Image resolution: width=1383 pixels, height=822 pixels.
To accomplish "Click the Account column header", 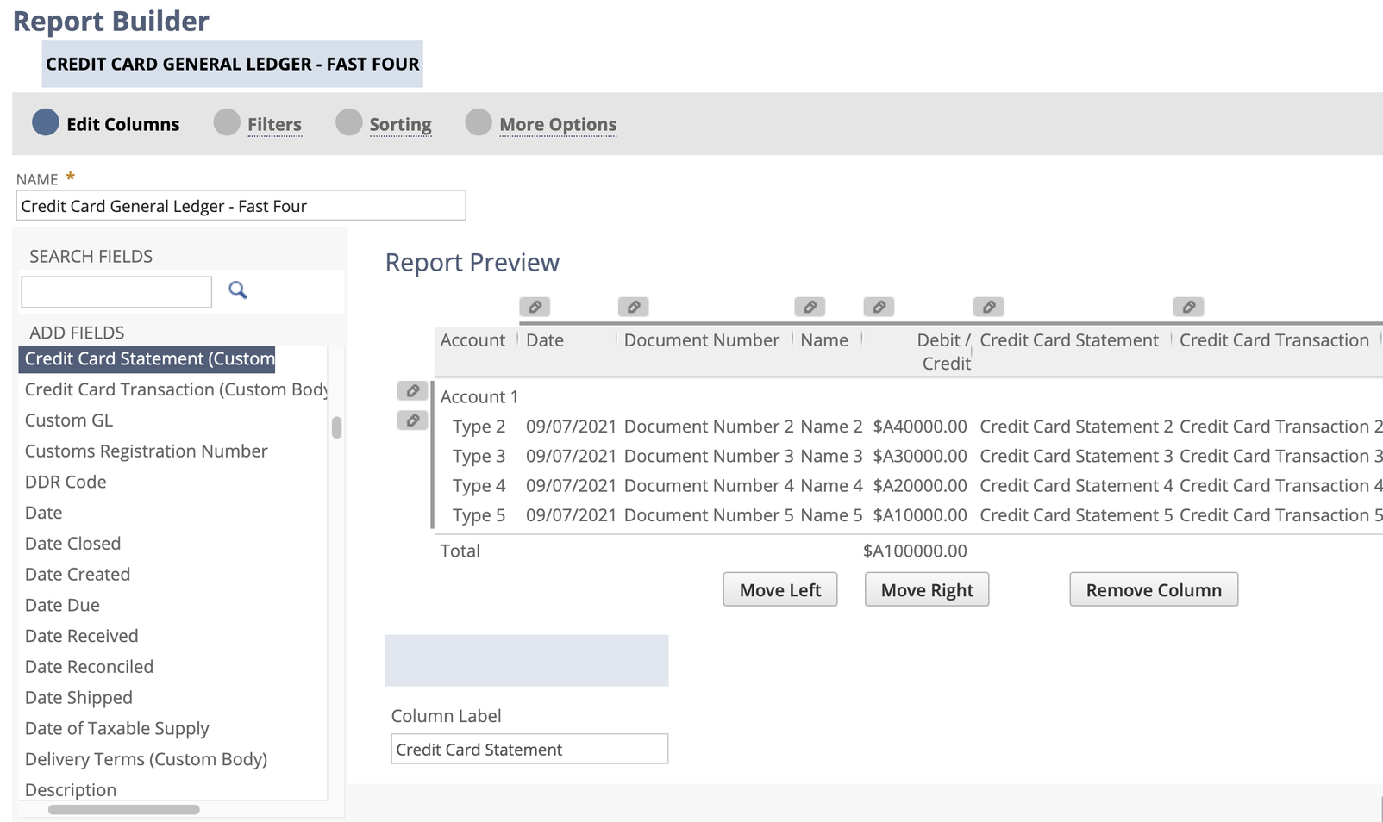I will (472, 340).
